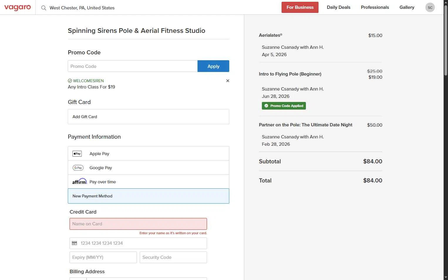Image resolution: width=448 pixels, height=280 pixels.
Task: Click the Name on Card field
Action: pyautogui.click(x=138, y=224)
